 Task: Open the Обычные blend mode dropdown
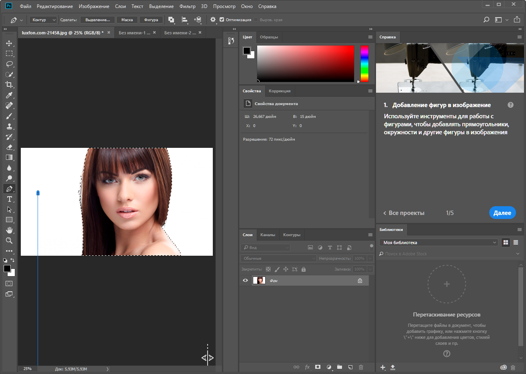coord(278,259)
